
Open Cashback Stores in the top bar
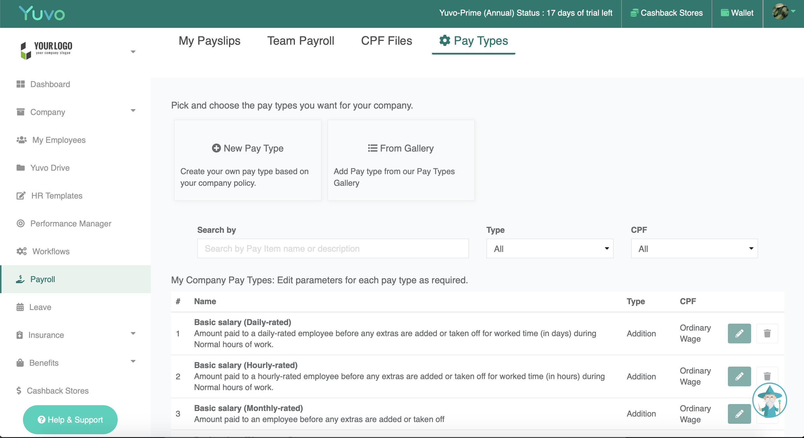tap(666, 13)
